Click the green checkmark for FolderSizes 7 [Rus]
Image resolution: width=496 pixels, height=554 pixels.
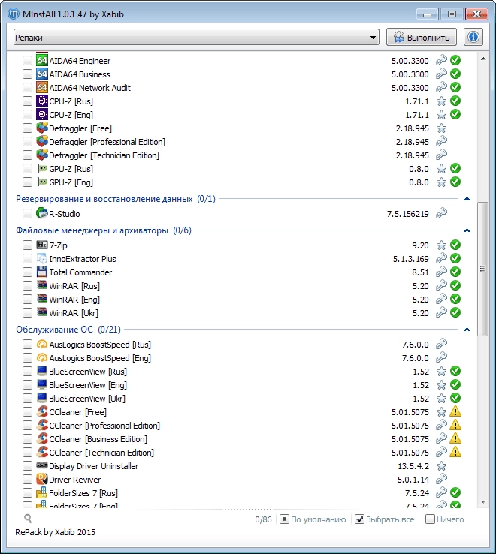455,492
